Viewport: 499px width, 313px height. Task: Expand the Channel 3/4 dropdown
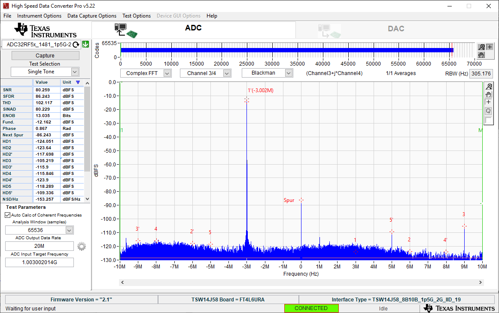point(227,73)
